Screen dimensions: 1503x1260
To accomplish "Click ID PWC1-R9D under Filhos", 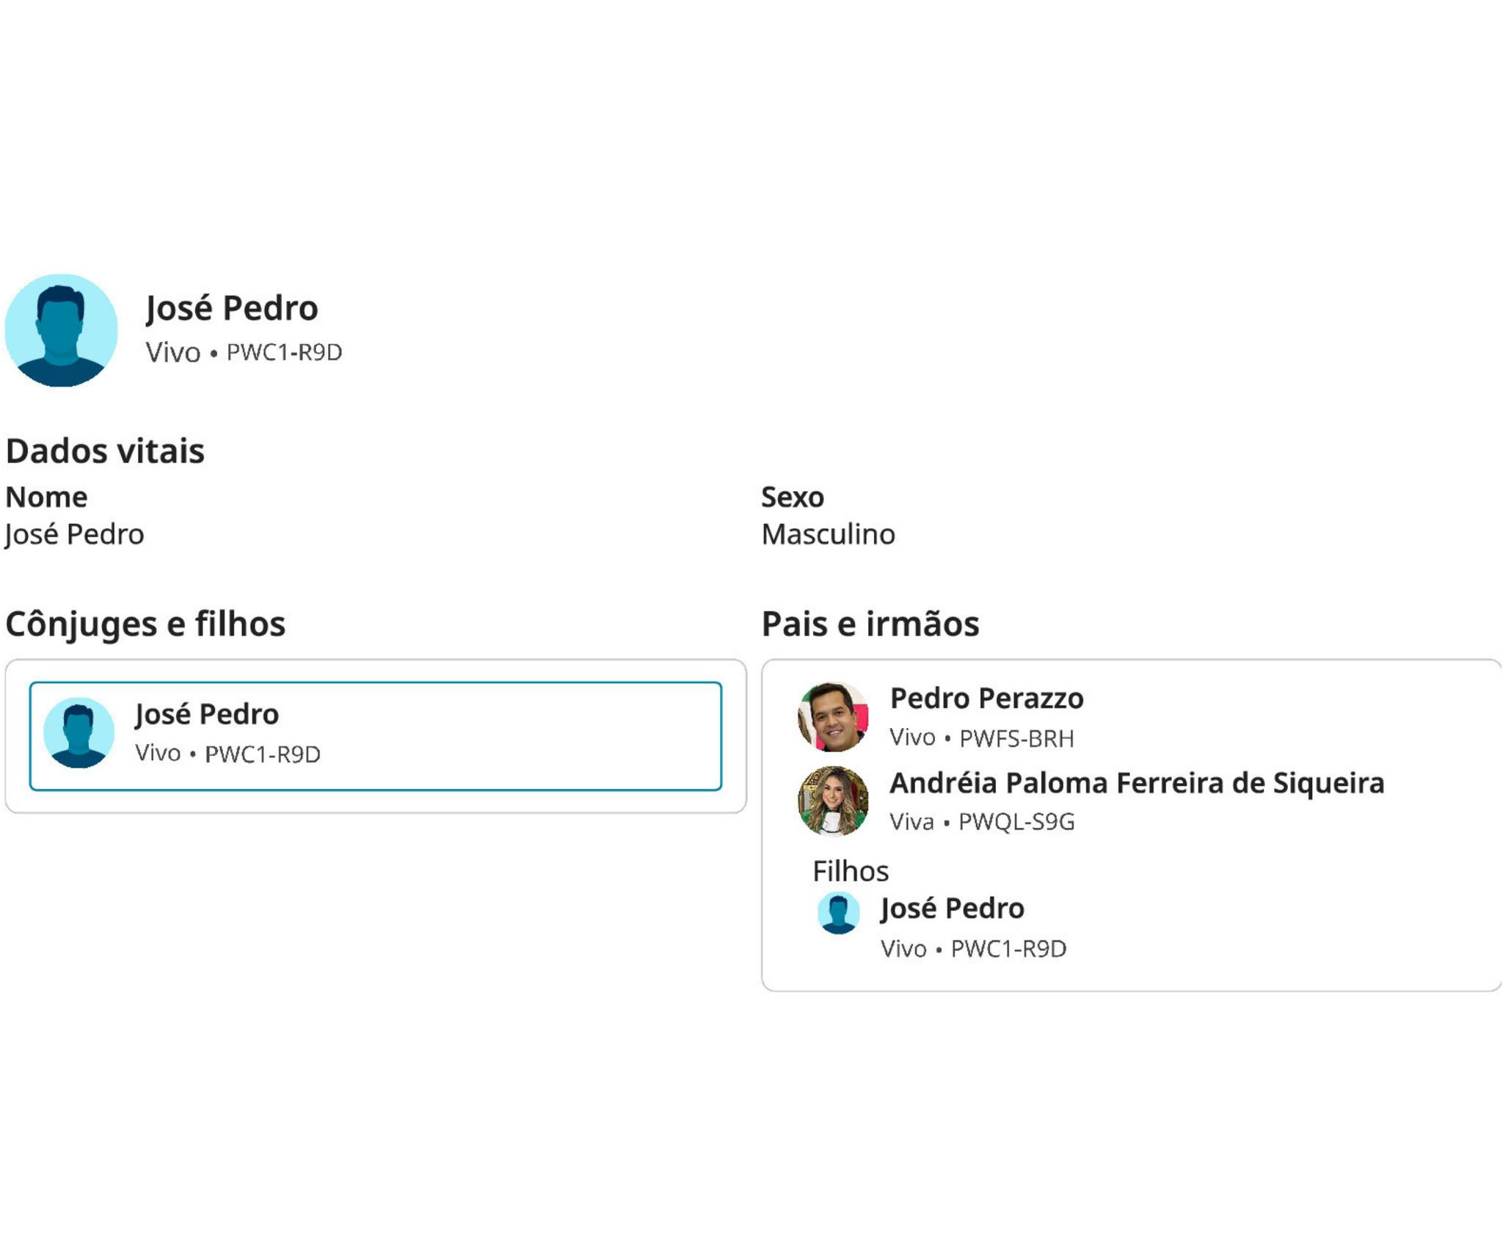I will pyautogui.click(x=1008, y=948).
